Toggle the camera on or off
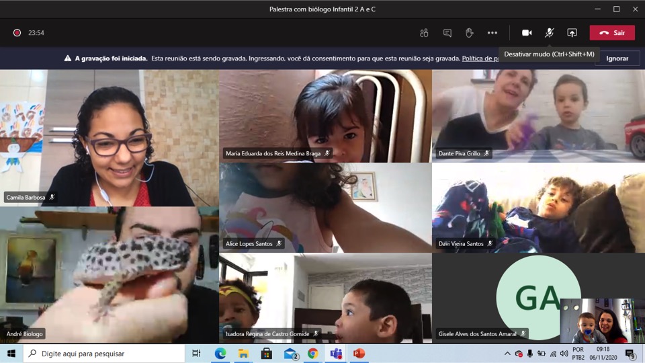The image size is (645, 363). (527, 33)
